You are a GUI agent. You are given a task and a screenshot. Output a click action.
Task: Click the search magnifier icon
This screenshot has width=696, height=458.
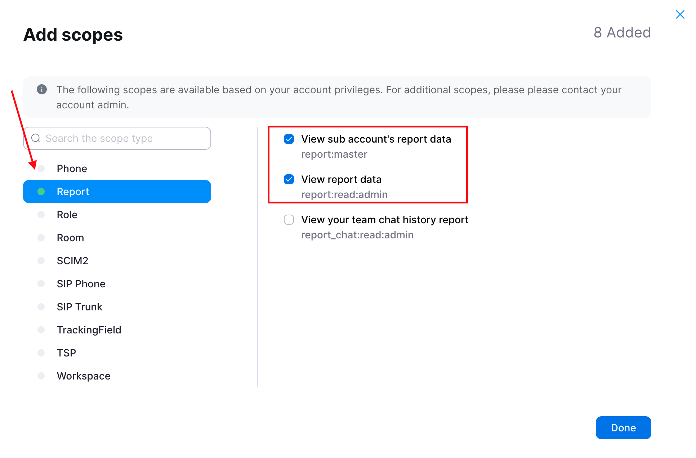coord(36,138)
